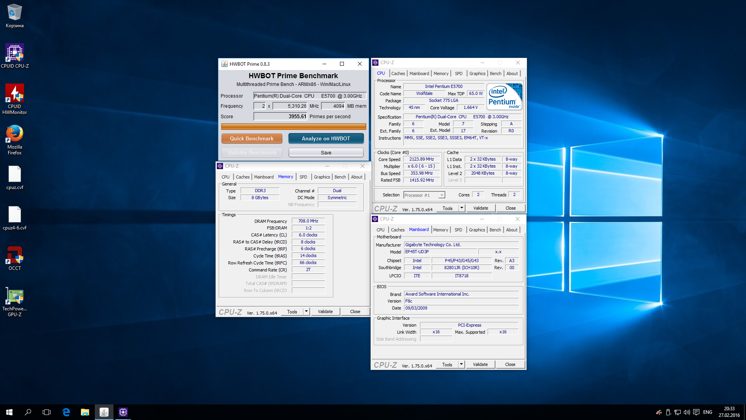746x420 pixels.
Task: Open Mainboard tab in CPU-Z CPU window
Action: 419,73
